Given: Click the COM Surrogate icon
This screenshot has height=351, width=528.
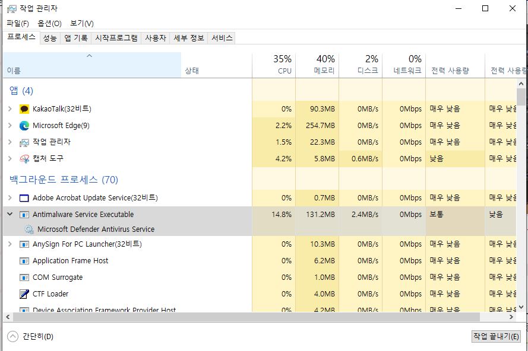Looking at the screenshot, I should coord(24,277).
